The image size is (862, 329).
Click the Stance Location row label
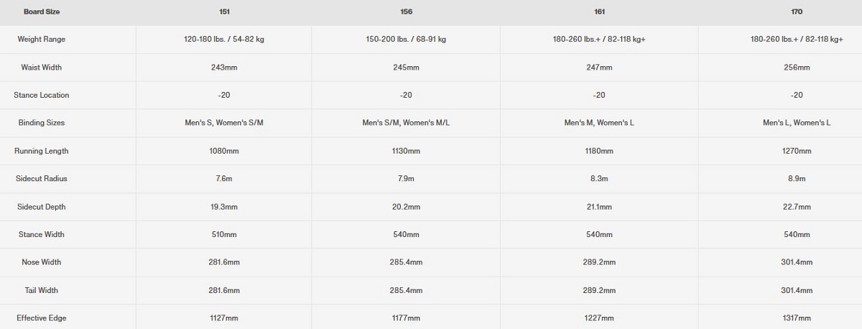(41, 96)
